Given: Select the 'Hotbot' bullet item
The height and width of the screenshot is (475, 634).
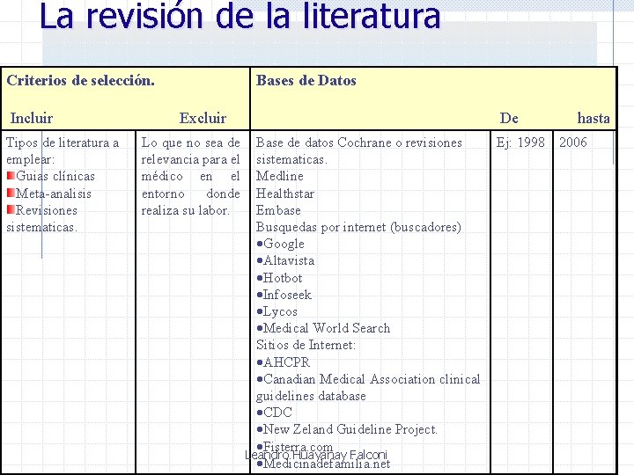Looking at the screenshot, I should pyautogui.click(x=279, y=278).
